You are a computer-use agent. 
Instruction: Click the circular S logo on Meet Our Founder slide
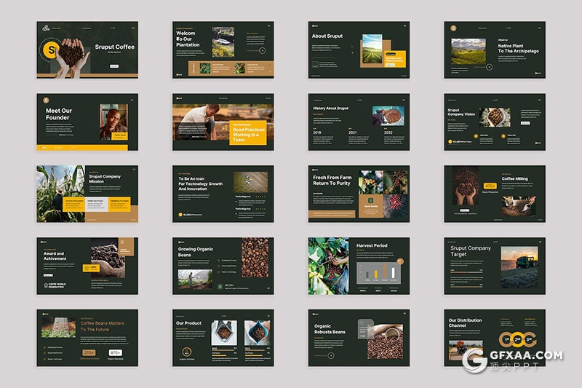pyautogui.click(x=47, y=100)
